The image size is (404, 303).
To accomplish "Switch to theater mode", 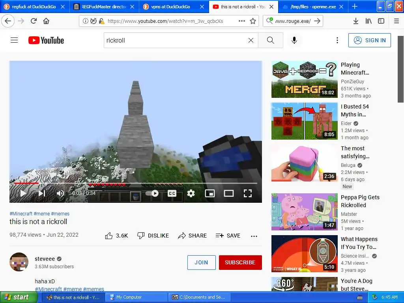I will (x=228, y=193).
